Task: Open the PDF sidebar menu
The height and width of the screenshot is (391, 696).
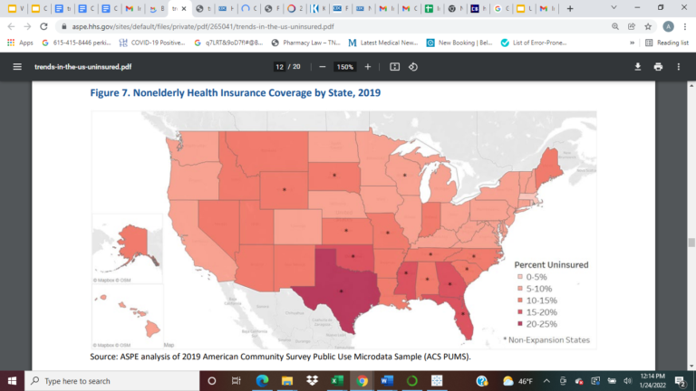Action: click(x=17, y=67)
